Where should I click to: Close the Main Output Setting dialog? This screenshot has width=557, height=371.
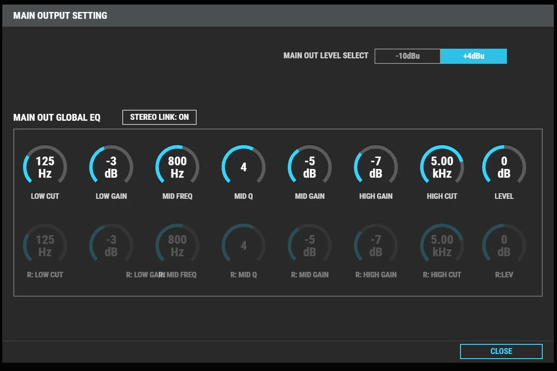(501, 351)
